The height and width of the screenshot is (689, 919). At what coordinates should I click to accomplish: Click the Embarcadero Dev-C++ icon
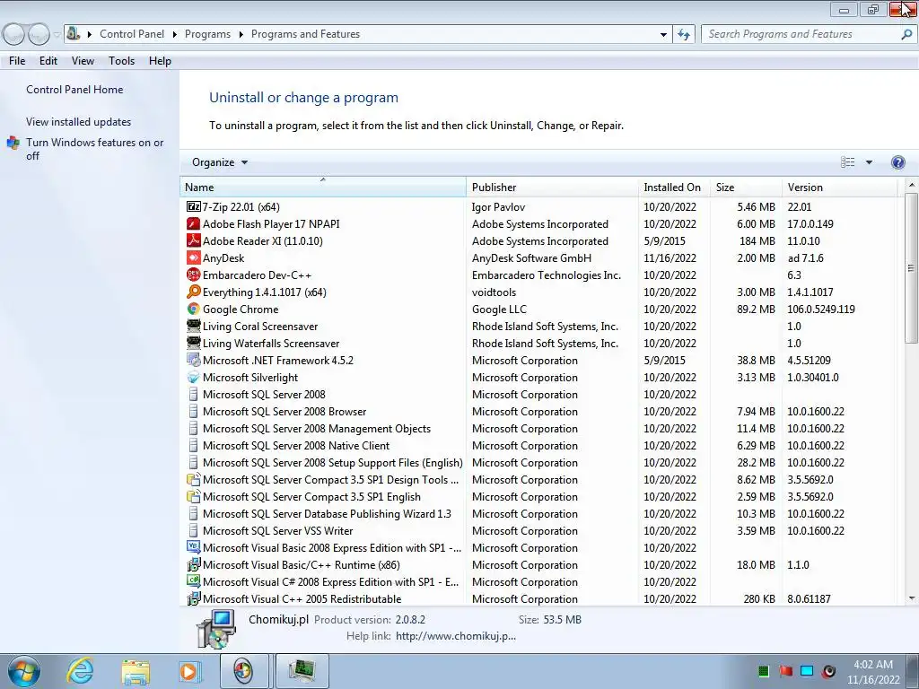click(194, 275)
